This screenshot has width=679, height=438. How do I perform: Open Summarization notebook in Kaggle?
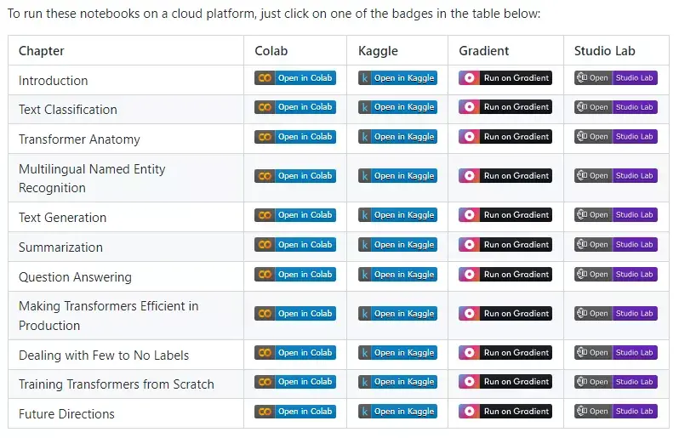pyautogui.click(x=397, y=245)
